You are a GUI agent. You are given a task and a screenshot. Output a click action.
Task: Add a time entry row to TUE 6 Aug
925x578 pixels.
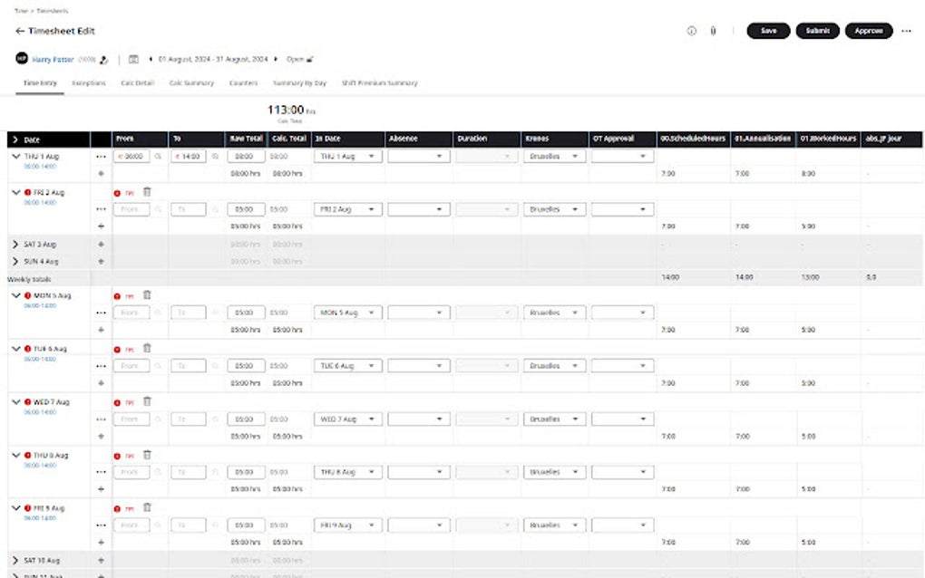click(101, 383)
